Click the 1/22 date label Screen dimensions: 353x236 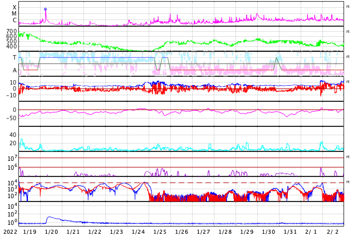[95, 232]
